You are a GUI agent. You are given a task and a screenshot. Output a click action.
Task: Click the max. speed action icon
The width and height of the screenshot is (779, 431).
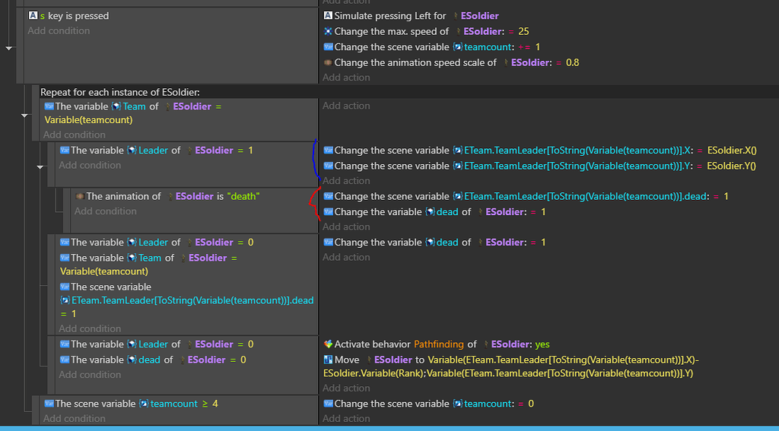coord(328,31)
